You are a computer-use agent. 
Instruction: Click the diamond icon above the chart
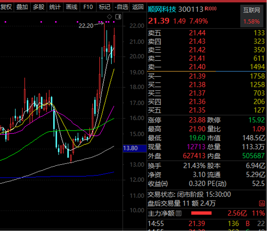tap(110, 17)
